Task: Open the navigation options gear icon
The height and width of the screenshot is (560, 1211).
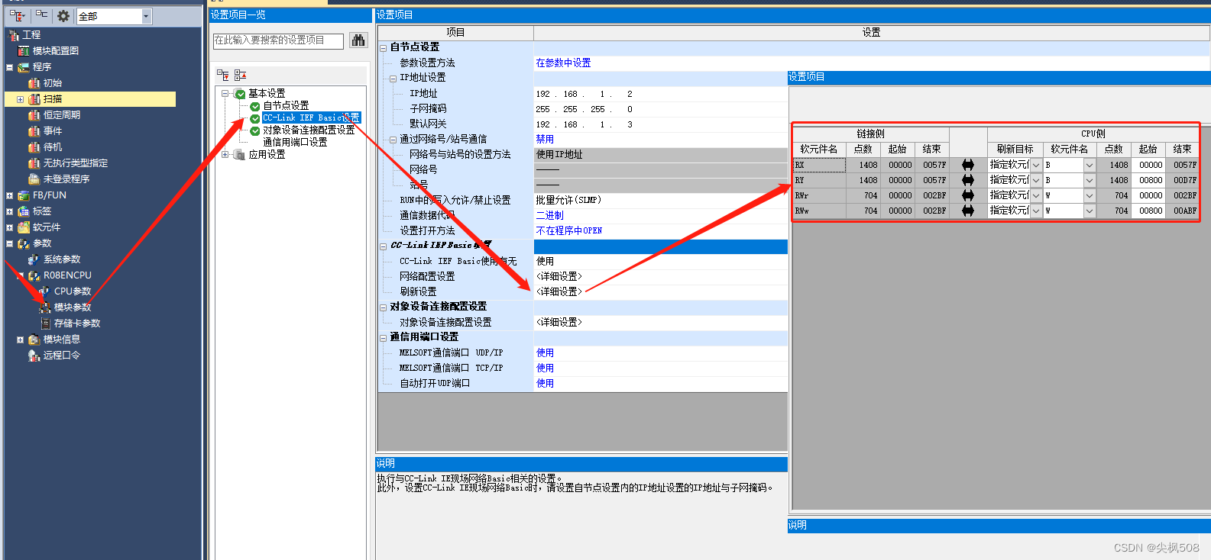Action: point(63,16)
